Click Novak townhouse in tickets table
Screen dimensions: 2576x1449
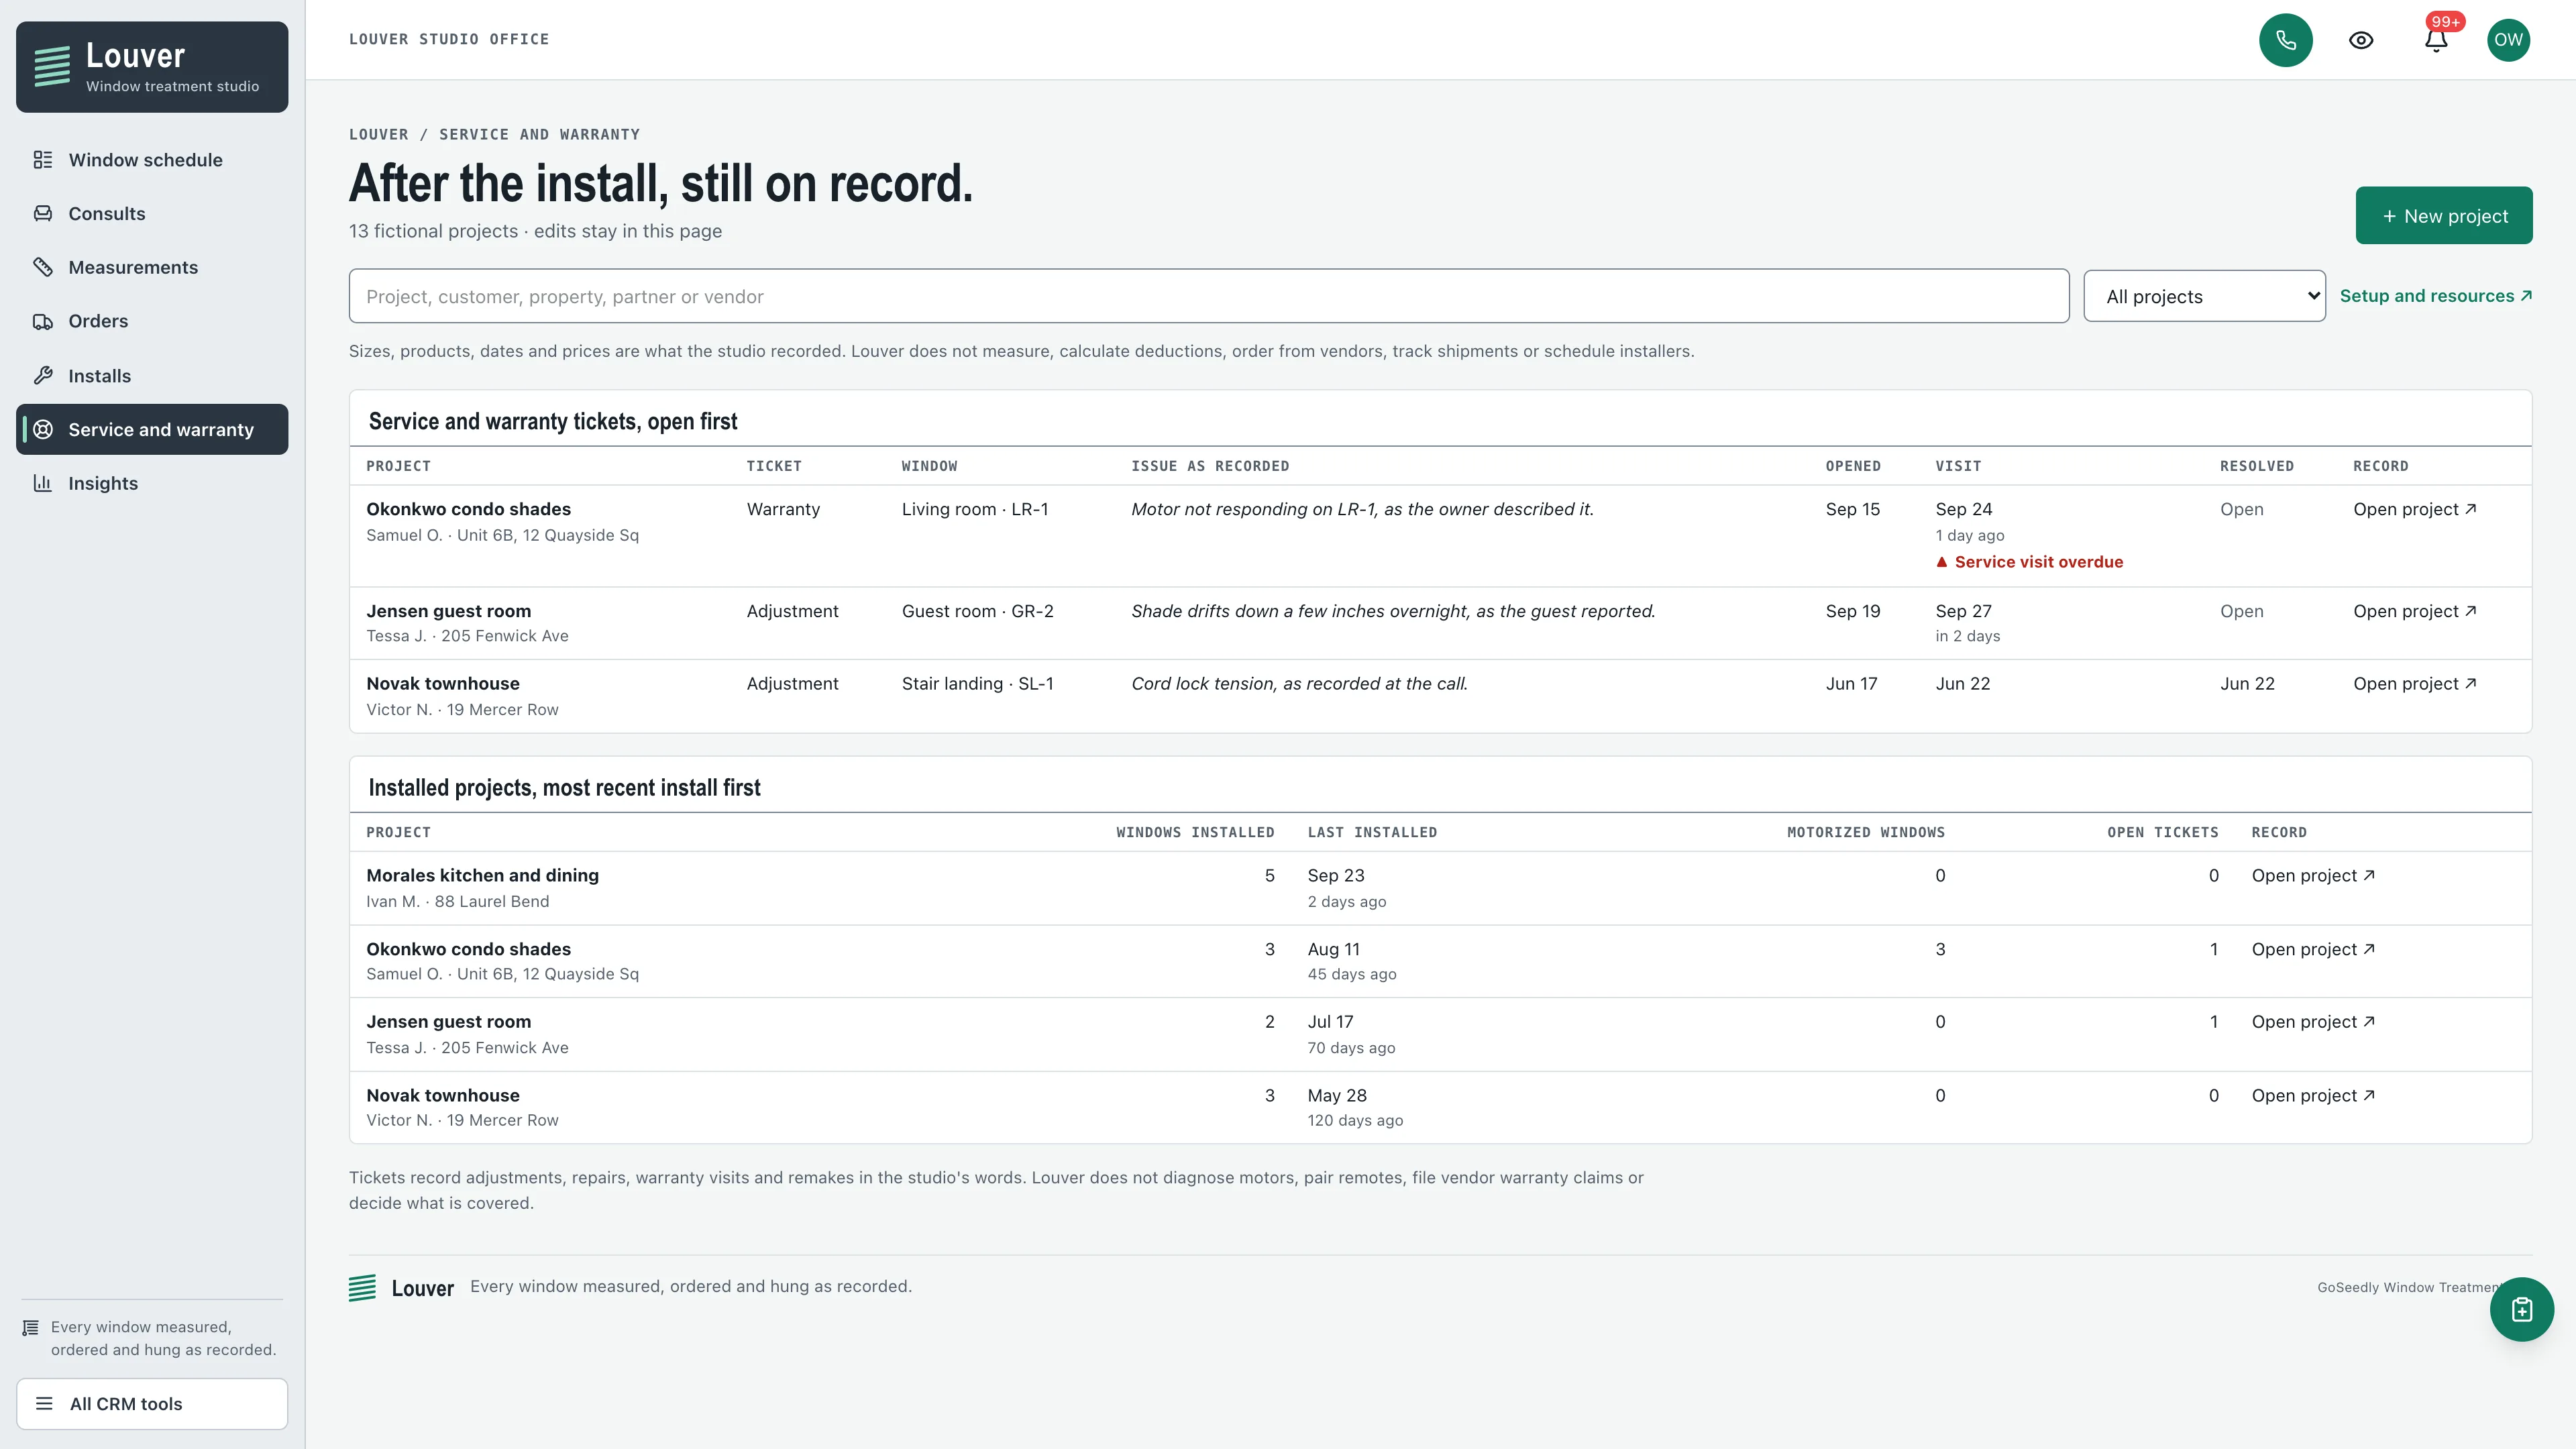443,683
